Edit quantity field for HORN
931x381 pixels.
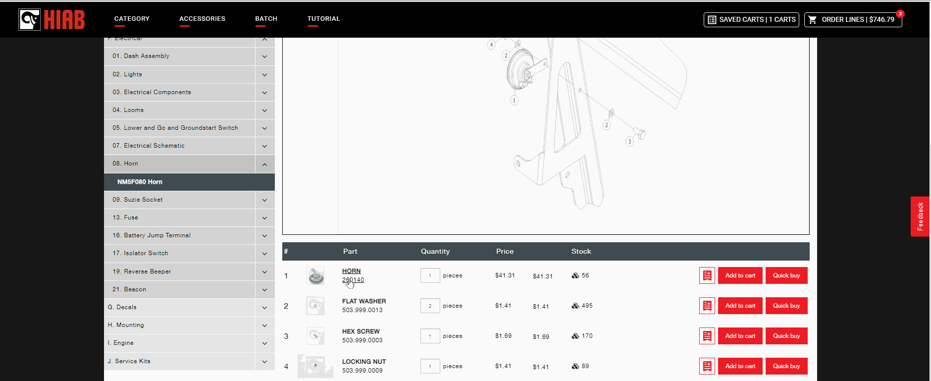click(x=430, y=275)
